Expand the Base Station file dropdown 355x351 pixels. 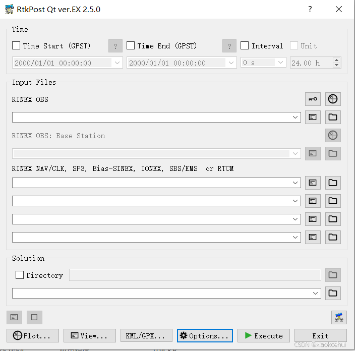[295, 153]
